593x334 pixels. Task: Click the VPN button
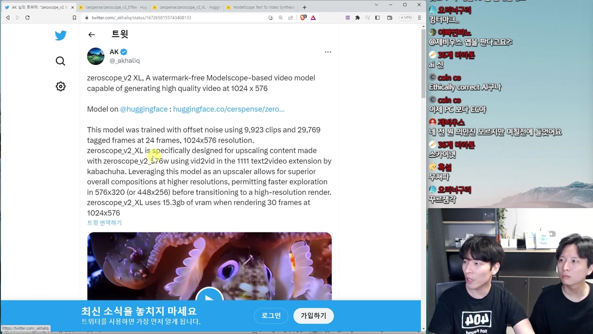(x=406, y=18)
